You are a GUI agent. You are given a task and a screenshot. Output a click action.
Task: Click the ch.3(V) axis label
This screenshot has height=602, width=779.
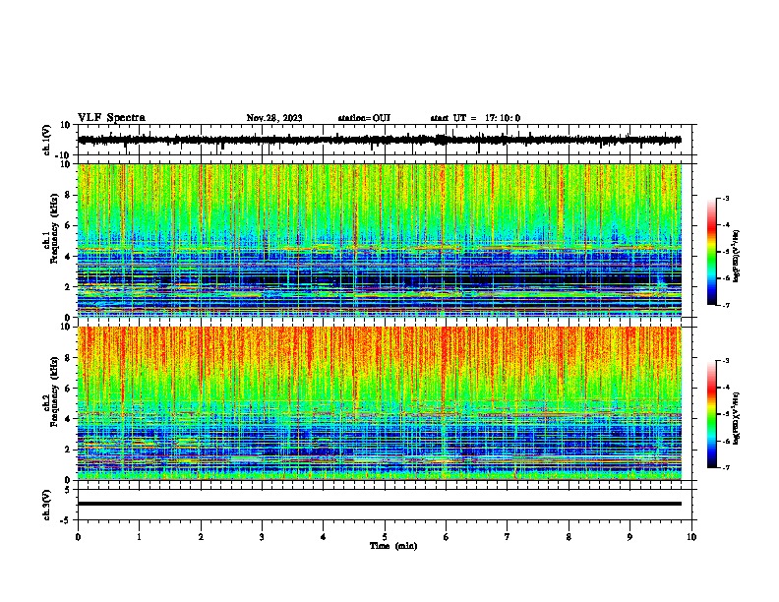tap(46, 505)
